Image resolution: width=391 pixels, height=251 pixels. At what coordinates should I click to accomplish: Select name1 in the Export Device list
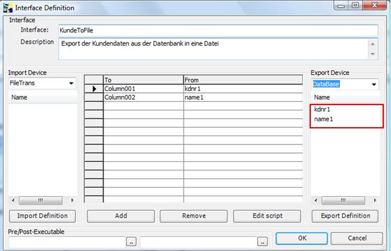pos(323,119)
